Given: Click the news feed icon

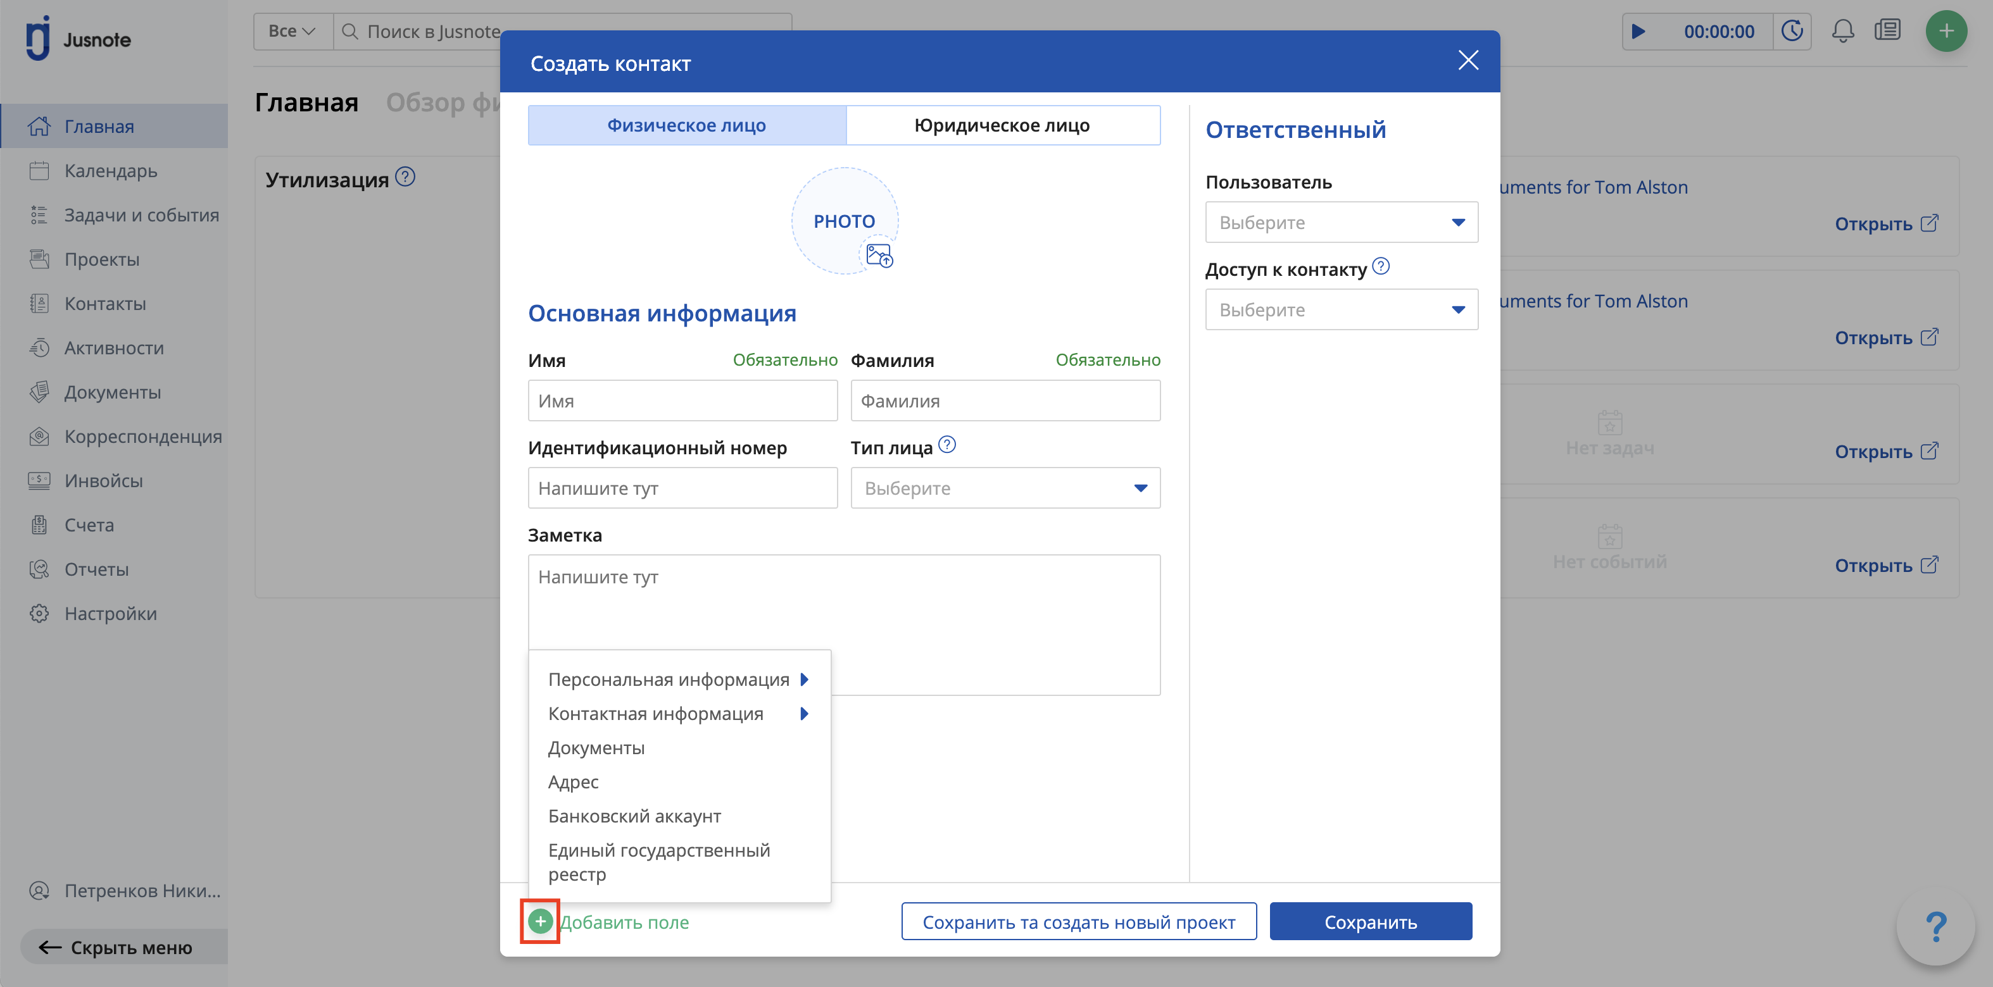Looking at the screenshot, I should click(1887, 32).
